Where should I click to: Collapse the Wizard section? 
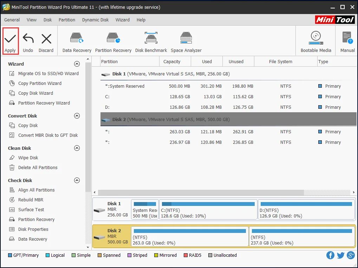pyautogui.click(x=77, y=64)
